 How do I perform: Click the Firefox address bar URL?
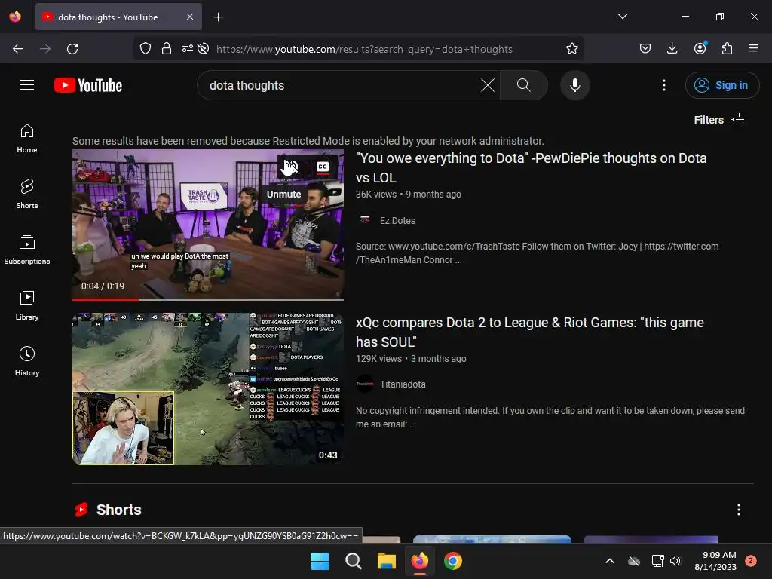pyautogui.click(x=364, y=49)
